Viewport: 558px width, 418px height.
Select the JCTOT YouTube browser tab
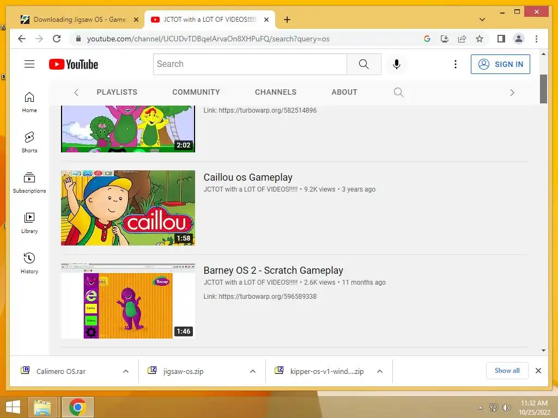210,20
